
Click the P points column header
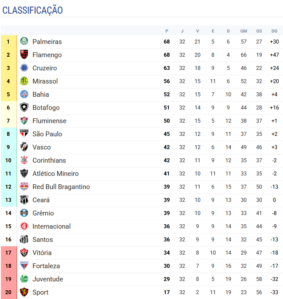tap(167, 31)
